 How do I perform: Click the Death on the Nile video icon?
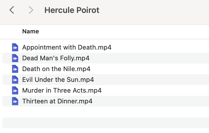click(15, 69)
